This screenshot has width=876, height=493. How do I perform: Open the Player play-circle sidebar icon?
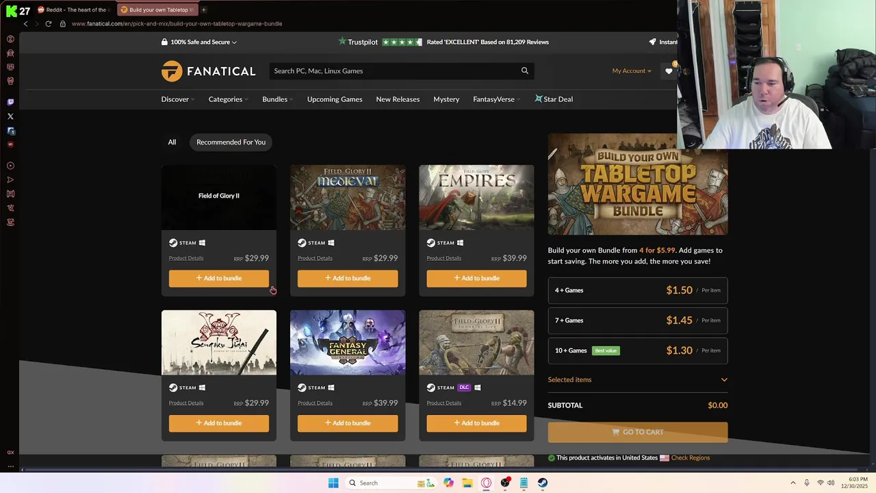[x=10, y=166]
